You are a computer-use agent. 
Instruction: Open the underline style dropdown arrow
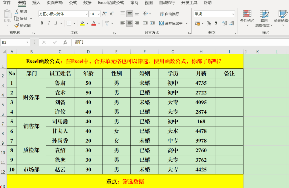(x=61, y=23)
